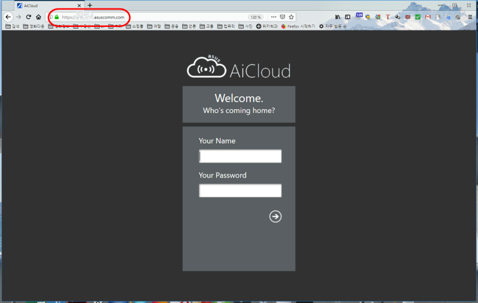Go back with the back arrow button
The image size is (478, 303).
point(8,17)
